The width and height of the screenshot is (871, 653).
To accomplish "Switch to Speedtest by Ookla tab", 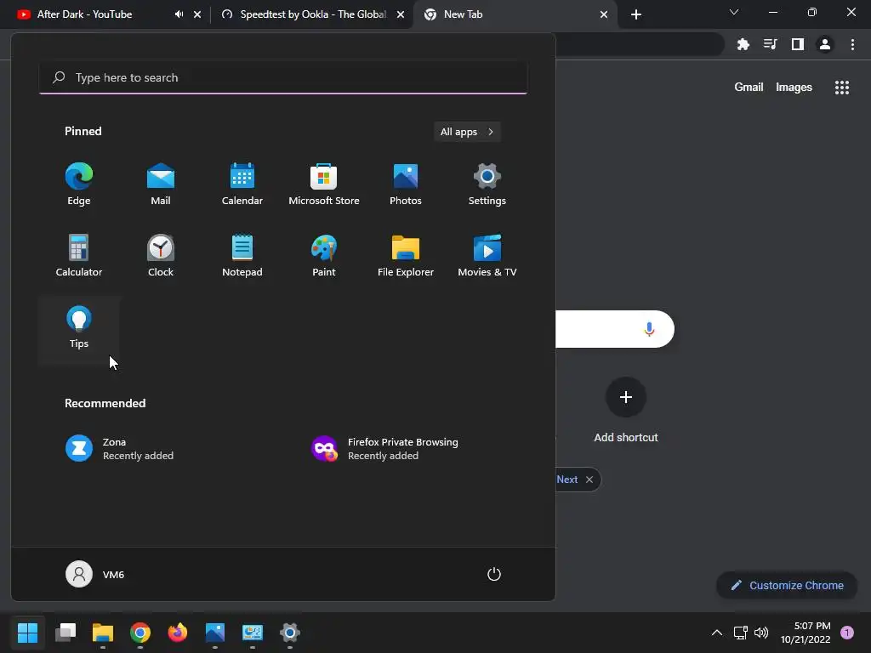I will click(313, 14).
